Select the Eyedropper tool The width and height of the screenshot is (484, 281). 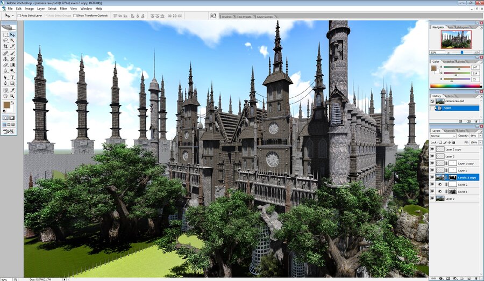point(12,90)
